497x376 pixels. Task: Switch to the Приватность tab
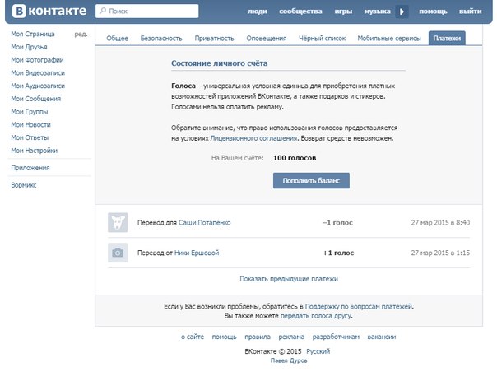(x=214, y=39)
